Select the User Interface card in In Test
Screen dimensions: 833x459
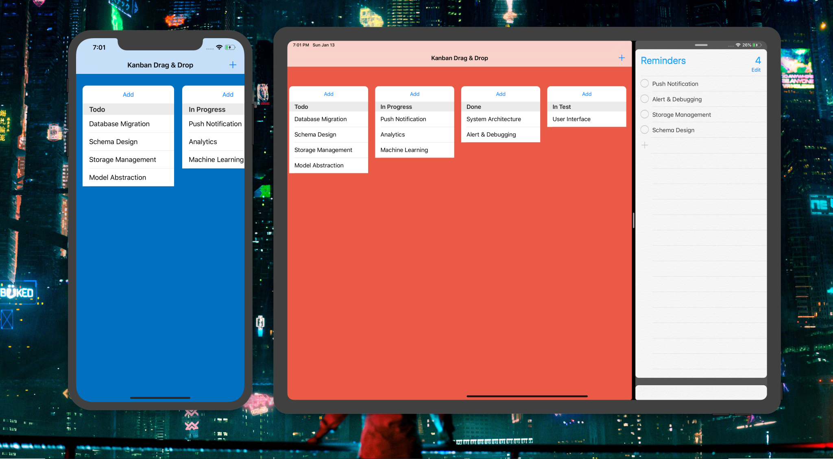tap(571, 119)
